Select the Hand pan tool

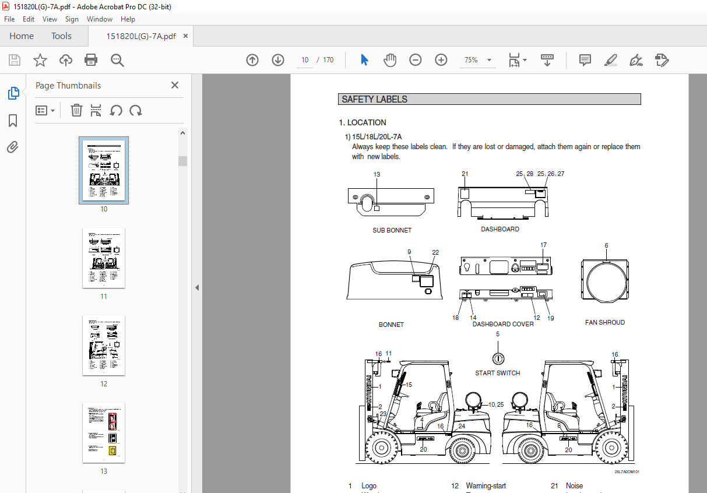(389, 60)
